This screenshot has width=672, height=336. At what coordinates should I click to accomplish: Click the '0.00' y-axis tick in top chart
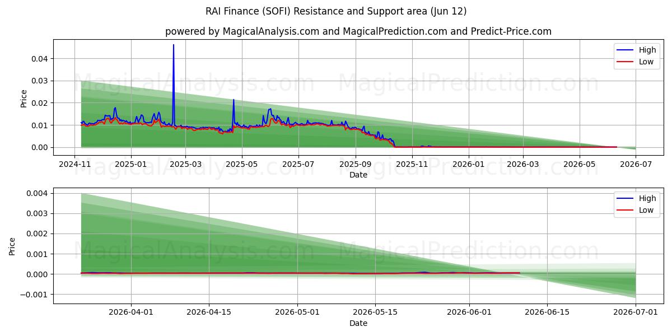[41, 147]
